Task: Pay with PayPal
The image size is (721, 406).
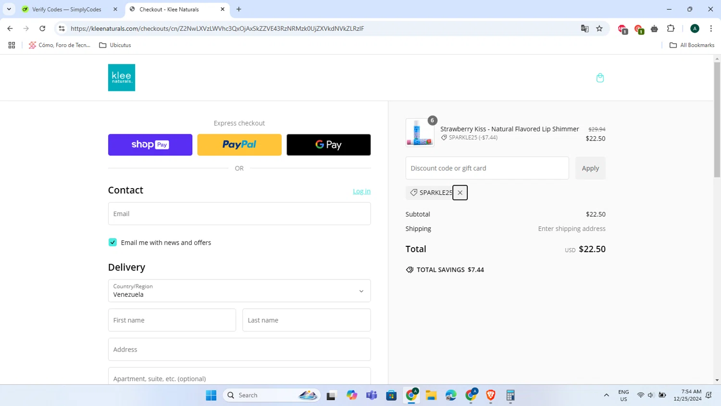Action: (x=239, y=145)
